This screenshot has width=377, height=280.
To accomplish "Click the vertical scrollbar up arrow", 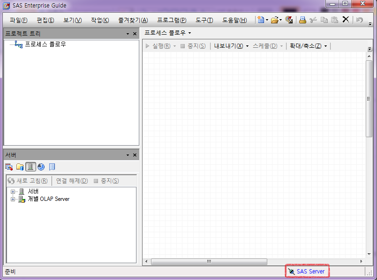I will coord(369,56).
